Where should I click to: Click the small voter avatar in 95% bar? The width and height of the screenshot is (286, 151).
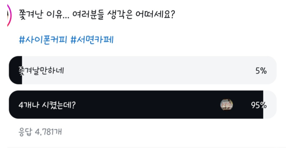click(x=226, y=105)
